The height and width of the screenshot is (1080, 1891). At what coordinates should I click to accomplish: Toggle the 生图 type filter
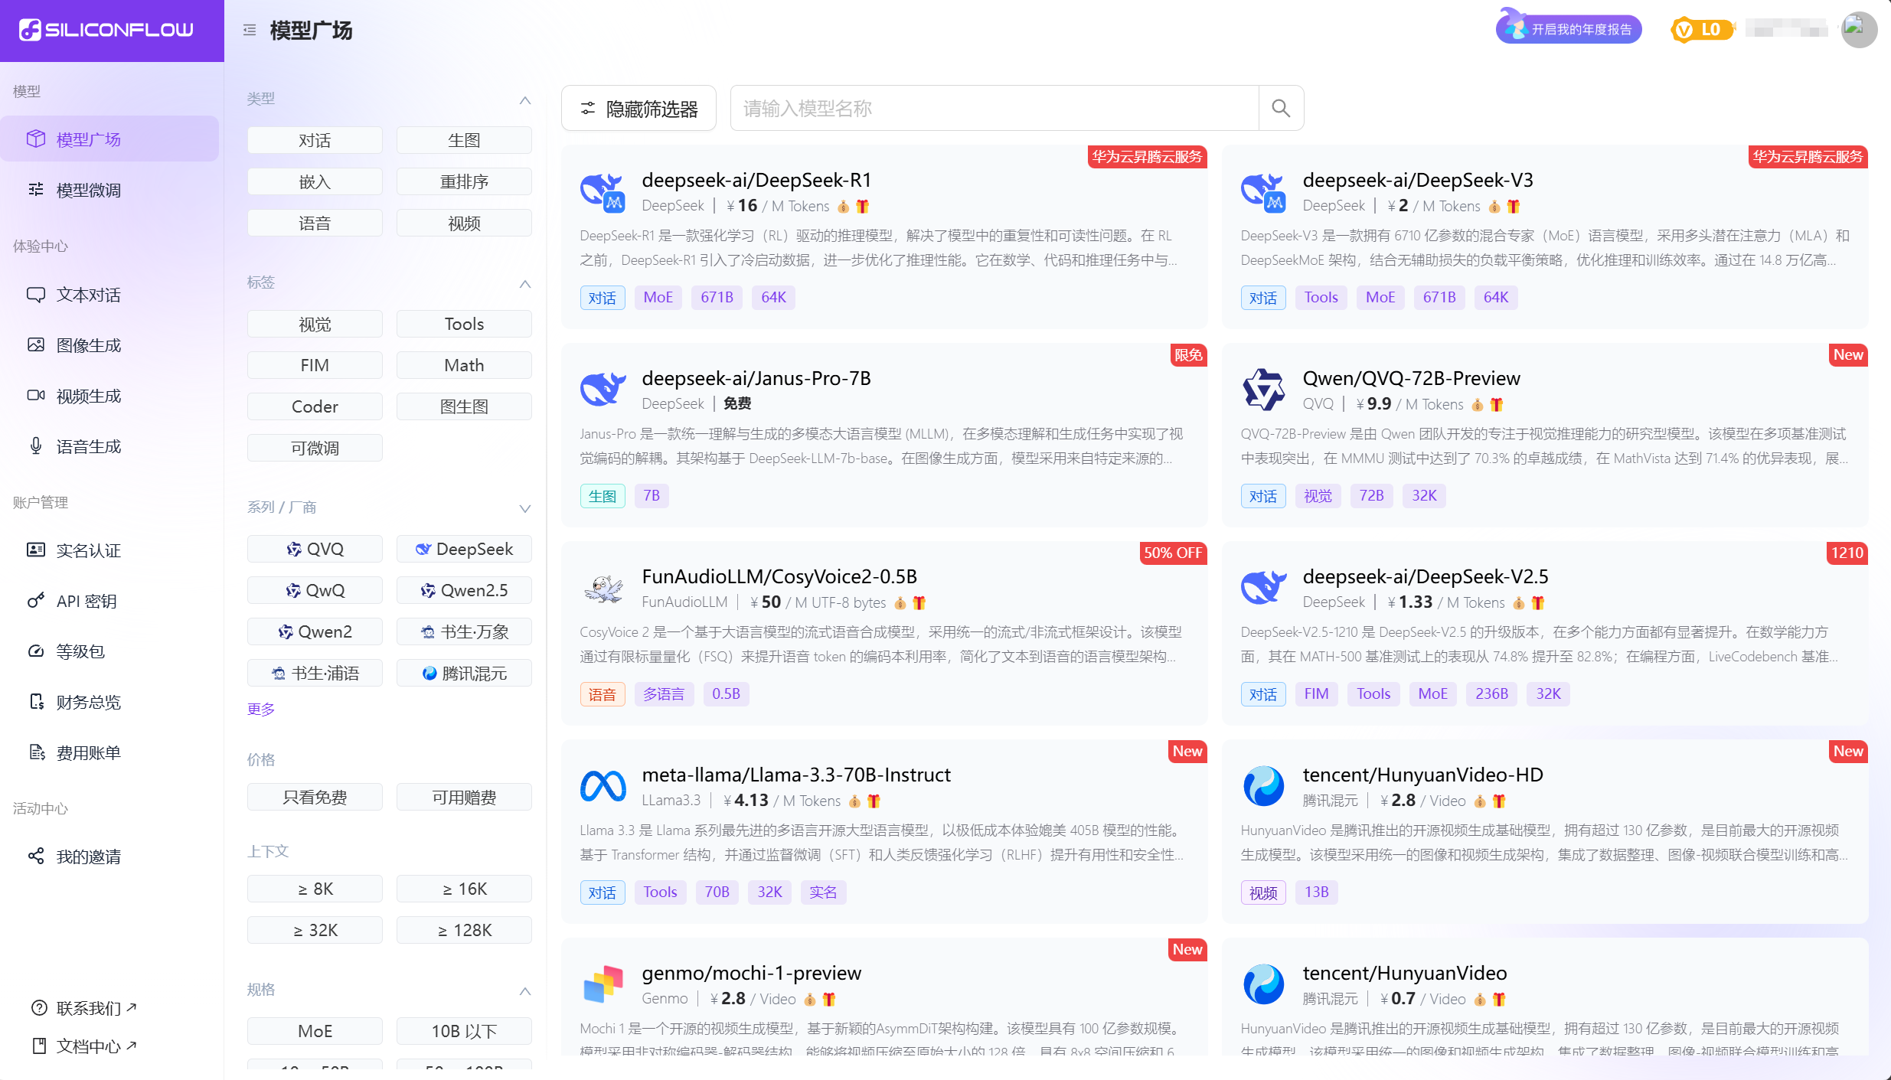click(x=464, y=140)
